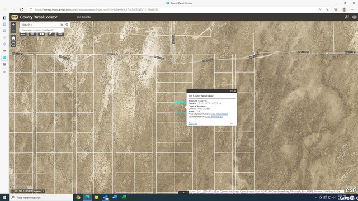Click the County Parcel Locator browser tab

point(179,3)
